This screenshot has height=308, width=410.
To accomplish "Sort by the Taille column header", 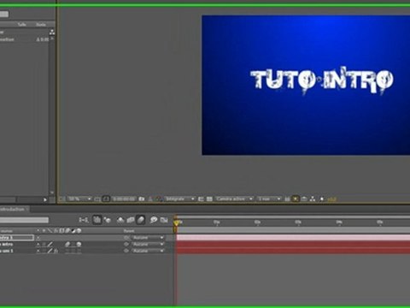I will [22, 25].
